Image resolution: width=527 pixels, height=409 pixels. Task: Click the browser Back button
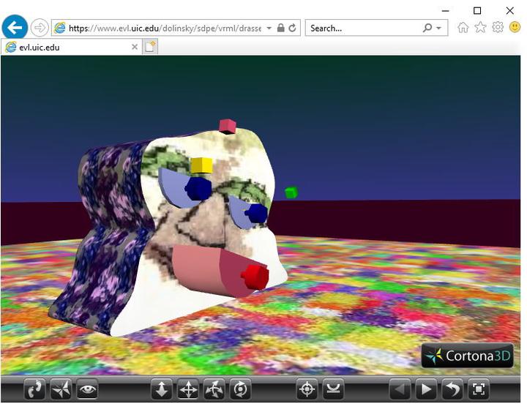coord(15,28)
